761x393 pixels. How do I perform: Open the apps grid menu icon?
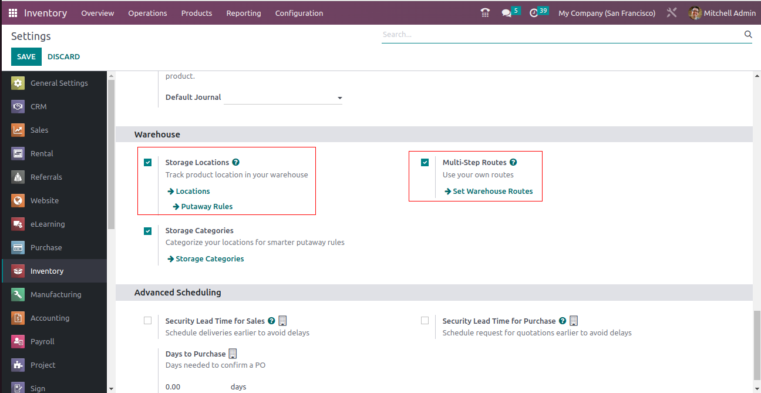(x=13, y=13)
